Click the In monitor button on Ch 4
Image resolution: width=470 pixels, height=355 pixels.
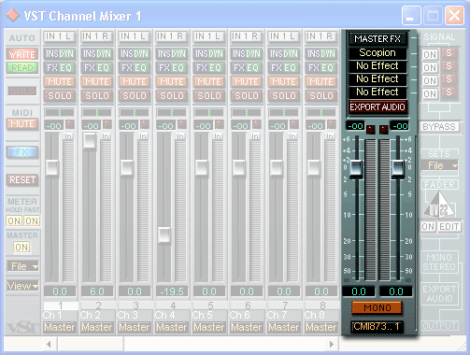(x=180, y=136)
